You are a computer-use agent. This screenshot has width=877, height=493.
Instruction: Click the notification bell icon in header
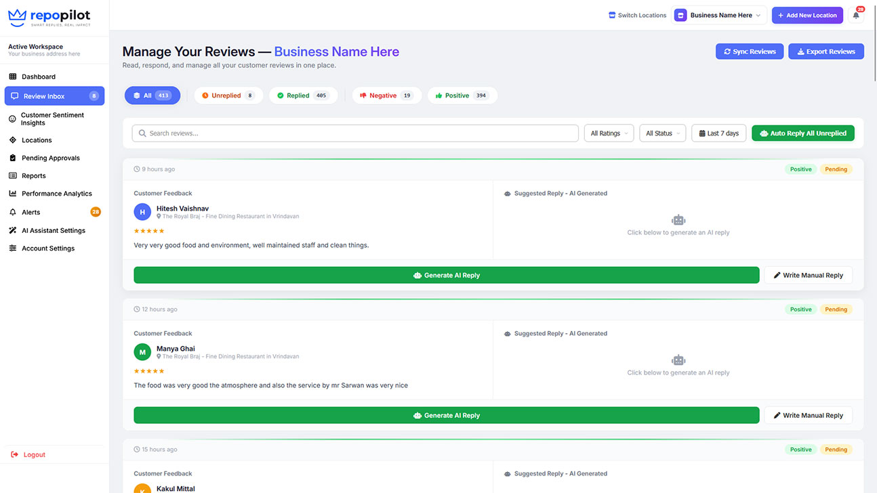coord(856,15)
